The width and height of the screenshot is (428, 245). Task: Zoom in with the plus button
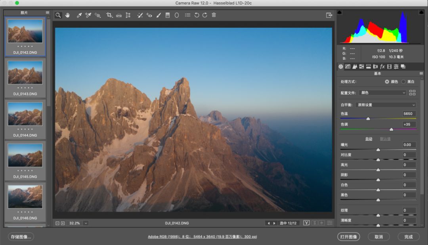[x=63, y=223]
